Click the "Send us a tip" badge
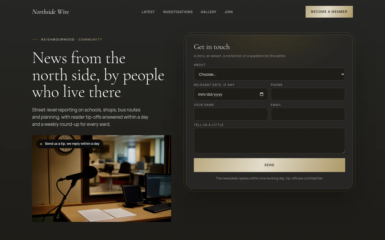The height and width of the screenshot is (240, 385). coord(70,144)
